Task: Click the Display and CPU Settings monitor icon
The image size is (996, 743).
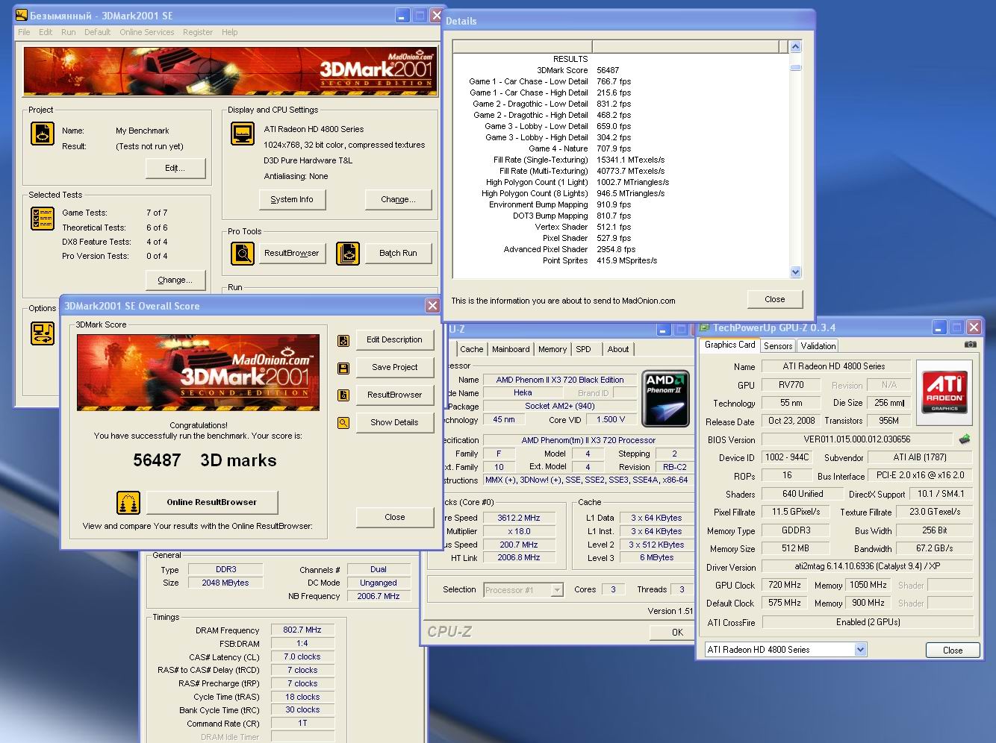Action: coord(243,134)
